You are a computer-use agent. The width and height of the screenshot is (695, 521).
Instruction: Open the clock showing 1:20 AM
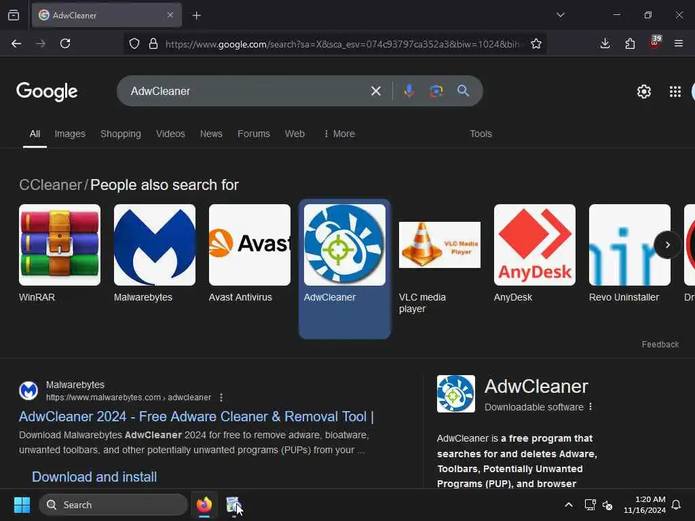click(x=645, y=505)
